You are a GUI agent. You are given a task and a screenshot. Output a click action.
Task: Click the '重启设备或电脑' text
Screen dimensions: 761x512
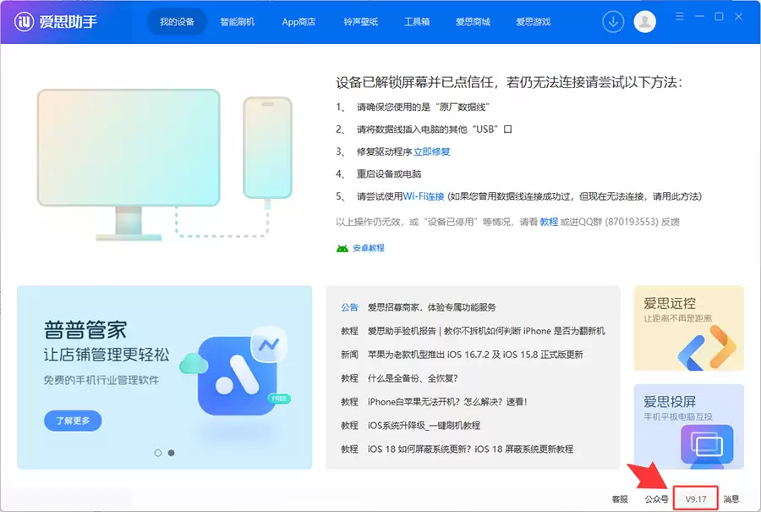click(x=389, y=173)
